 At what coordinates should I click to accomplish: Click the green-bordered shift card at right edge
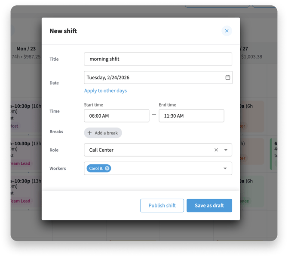273,154
